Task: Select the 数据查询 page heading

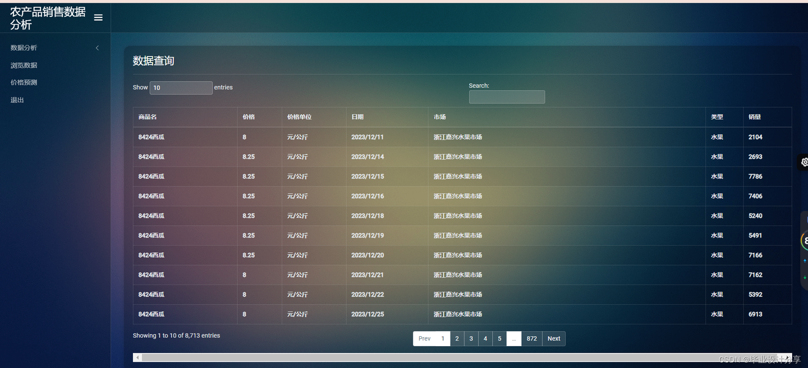Action: (153, 61)
